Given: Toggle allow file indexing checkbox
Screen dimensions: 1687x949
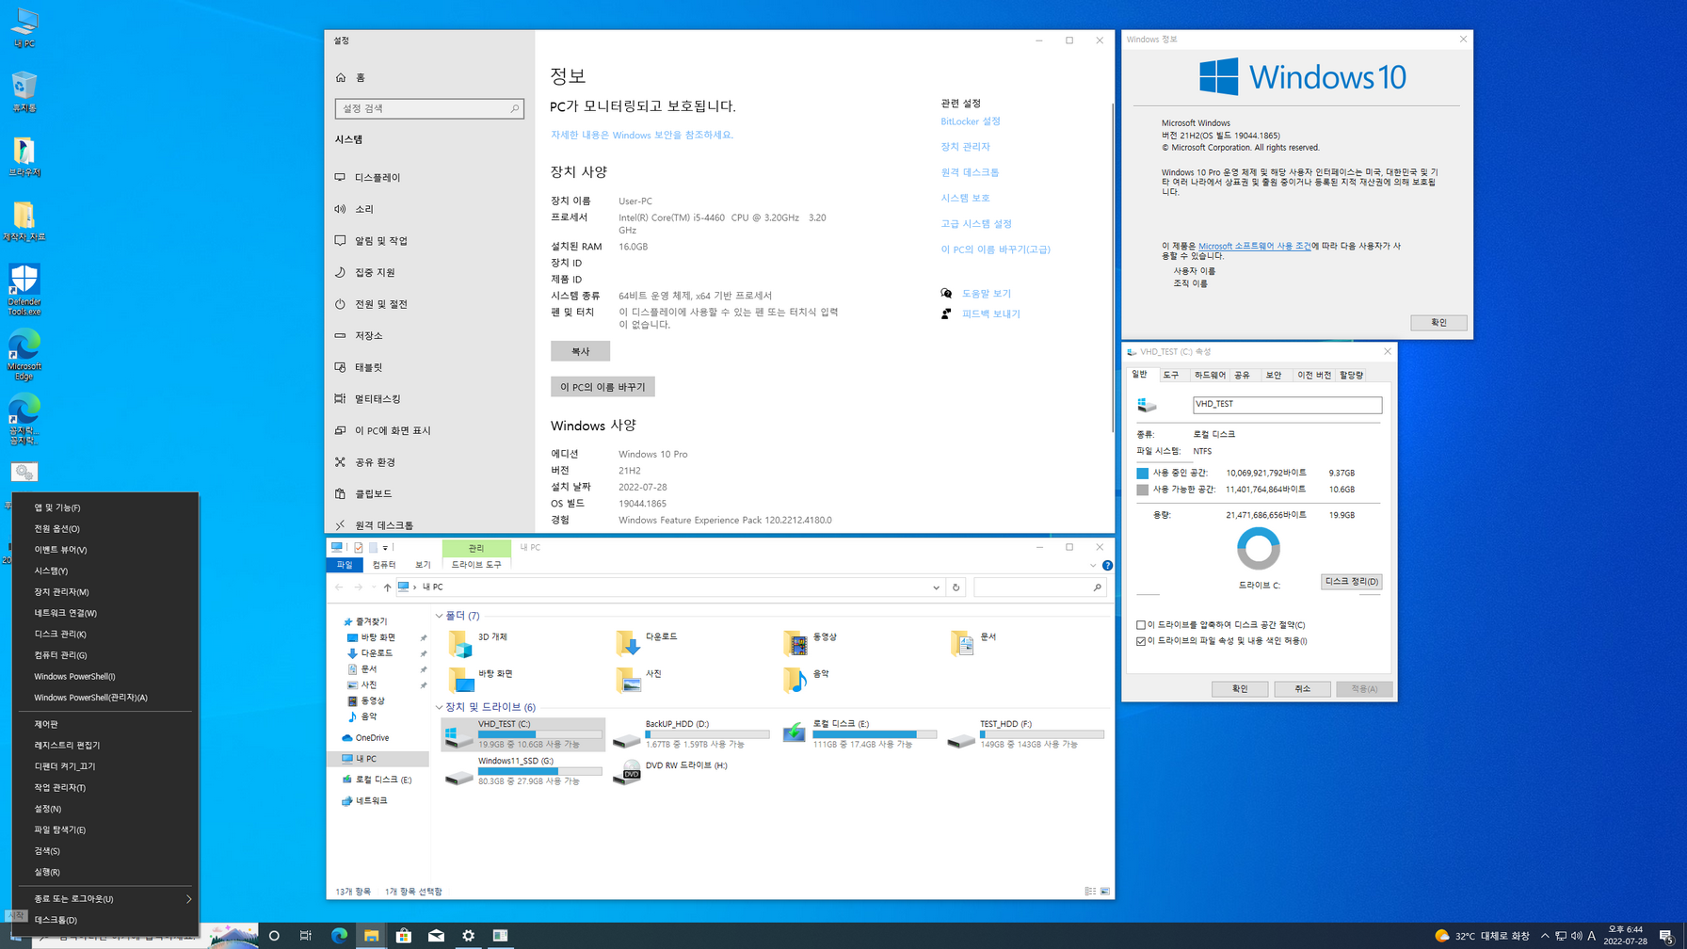Looking at the screenshot, I should [x=1141, y=641].
